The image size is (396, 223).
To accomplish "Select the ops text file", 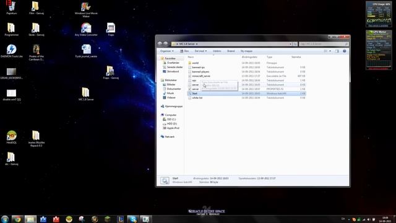I will coord(246,81).
